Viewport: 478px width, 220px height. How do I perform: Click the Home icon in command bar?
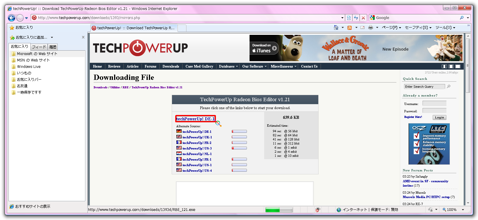tap(336, 27)
